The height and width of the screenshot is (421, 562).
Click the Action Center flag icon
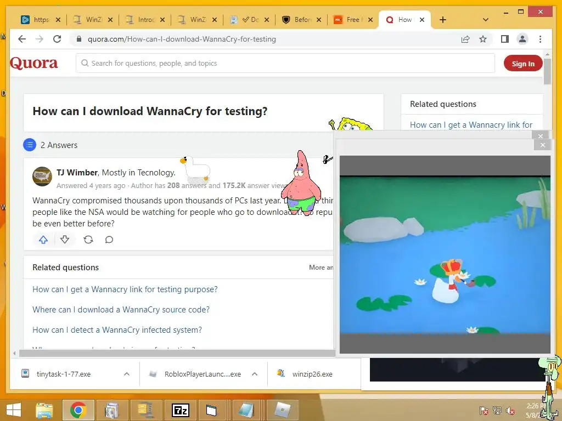click(x=484, y=411)
